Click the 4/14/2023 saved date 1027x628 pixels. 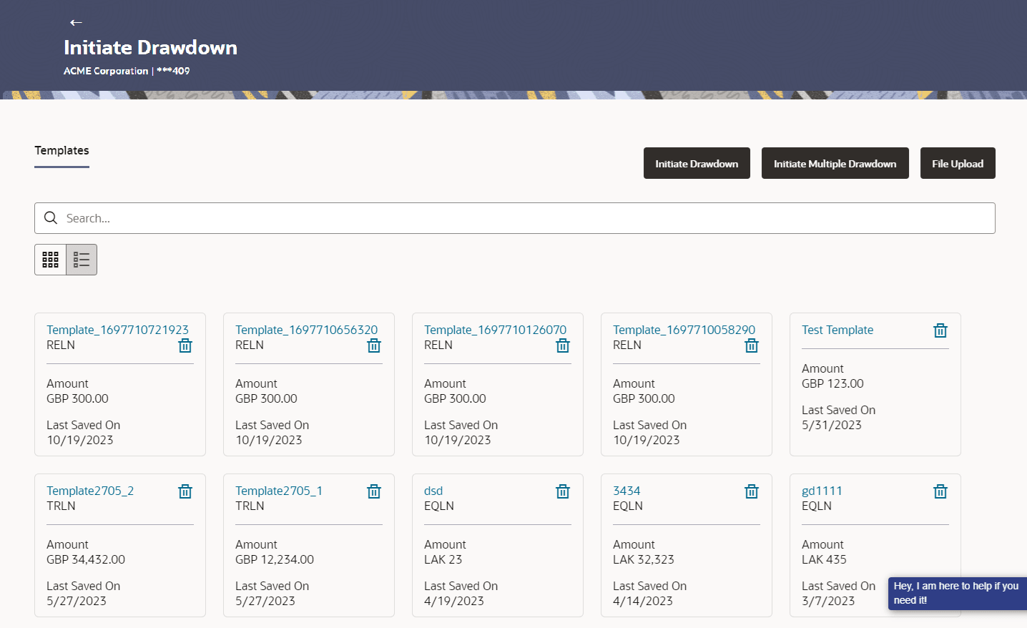tap(643, 601)
